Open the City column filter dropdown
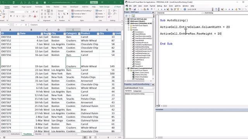This screenshot has width=248, height=139. click(65, 34)
